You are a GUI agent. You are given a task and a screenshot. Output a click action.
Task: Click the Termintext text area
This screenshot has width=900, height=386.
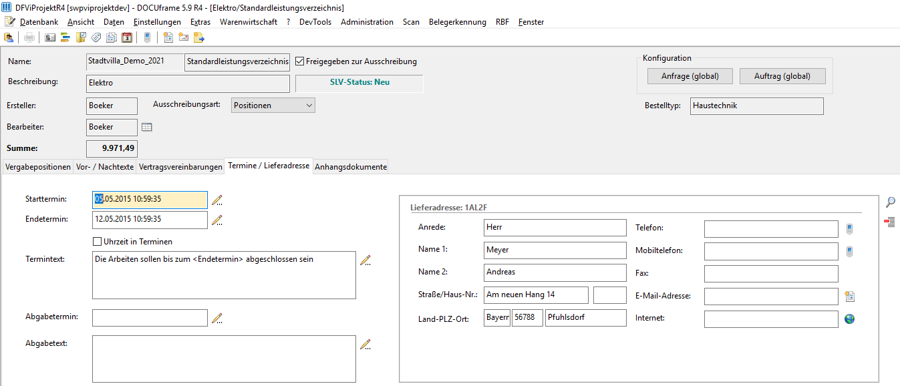[224, 275]
